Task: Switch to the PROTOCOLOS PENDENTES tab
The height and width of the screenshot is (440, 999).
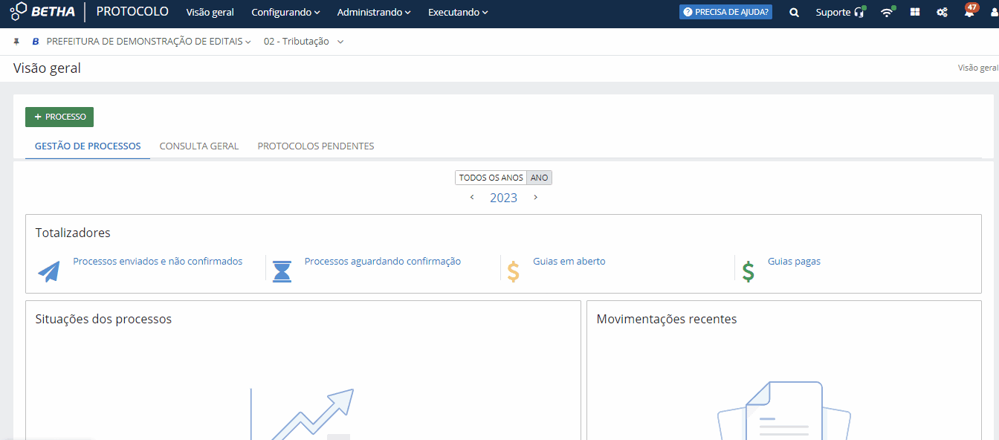Action: tap(316, 146)
